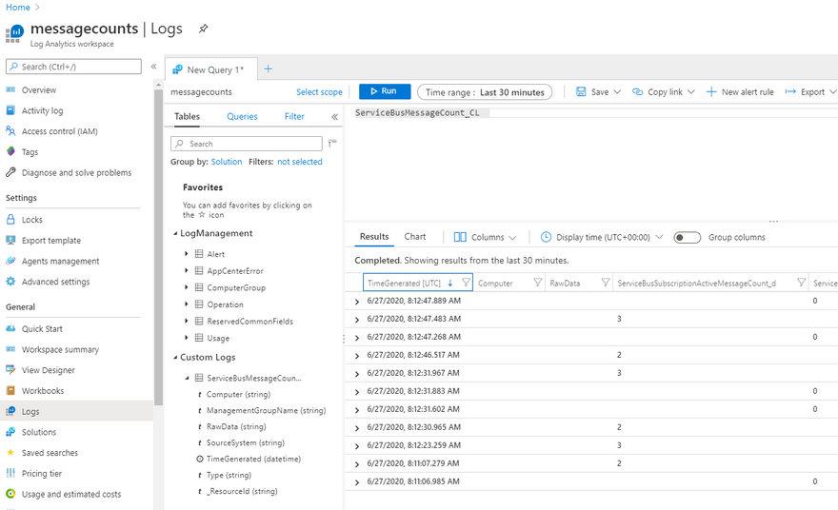Pin the messagecounts Logs blade
The height and width of the screenshot is (510, 838).
click(203, 29)
